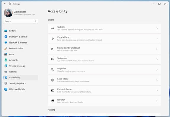This screenshot has width=170, height=117.
Task: Click the Personalization paintbrush icon
Action: coord(6,48)
